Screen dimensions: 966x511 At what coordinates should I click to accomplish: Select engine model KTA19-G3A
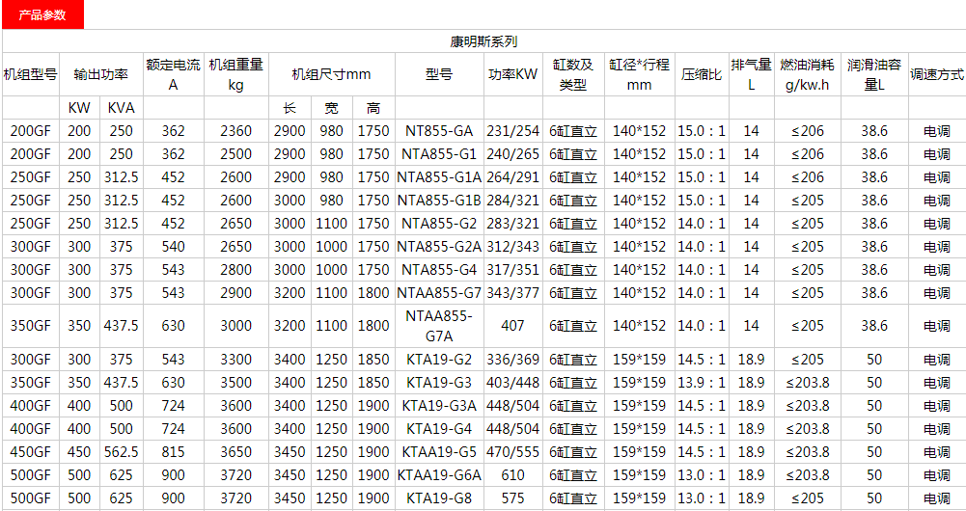coord(439,406)
